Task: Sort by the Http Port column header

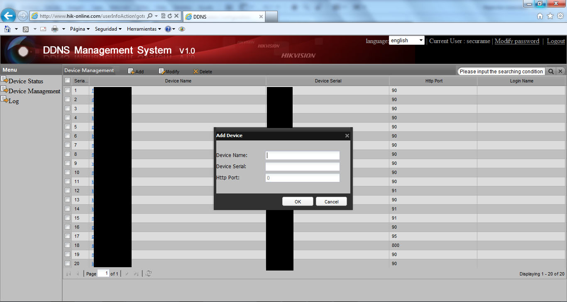Action: (x=433, y=81)
